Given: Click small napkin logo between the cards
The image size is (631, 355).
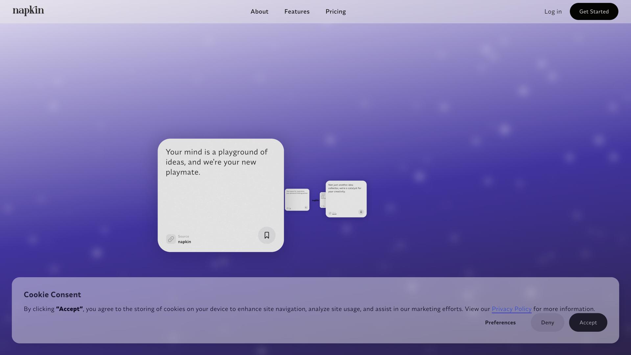Looking at the screenshot, I should point(315,200).
